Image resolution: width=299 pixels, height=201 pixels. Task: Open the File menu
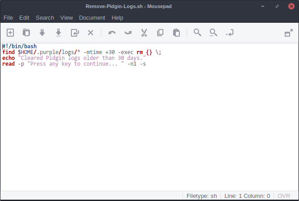point(8,18)
